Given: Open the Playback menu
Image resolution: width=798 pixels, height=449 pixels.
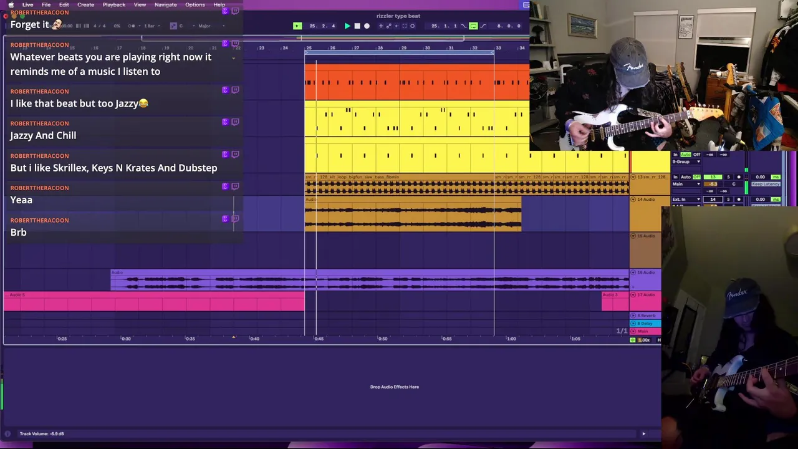Looking at the screenshot, I should coord(114,4).
